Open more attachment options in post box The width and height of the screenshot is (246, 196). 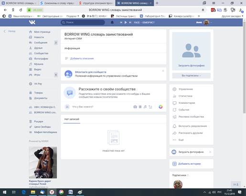[150, 107]
